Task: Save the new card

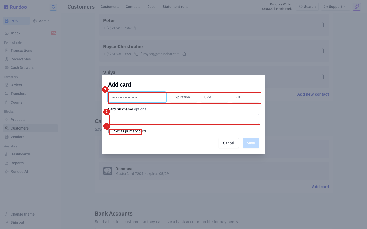Action: tap(251, 143)
